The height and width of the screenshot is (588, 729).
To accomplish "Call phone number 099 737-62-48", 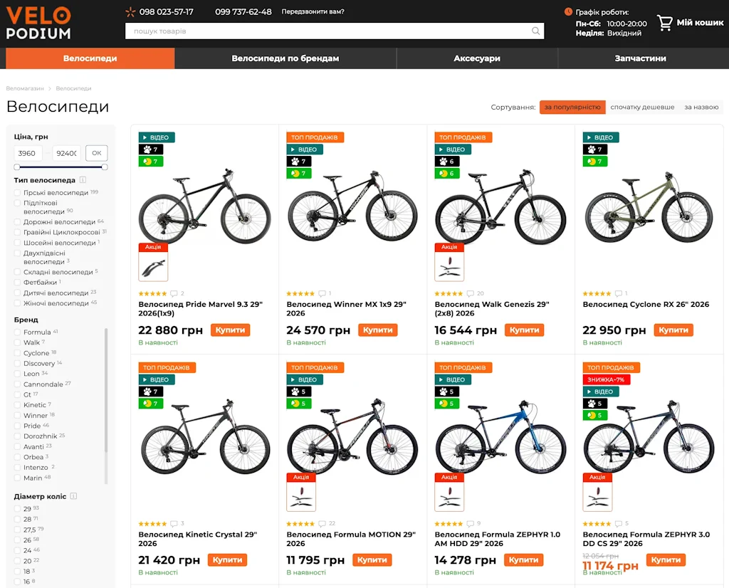I will tap(243, 12).
